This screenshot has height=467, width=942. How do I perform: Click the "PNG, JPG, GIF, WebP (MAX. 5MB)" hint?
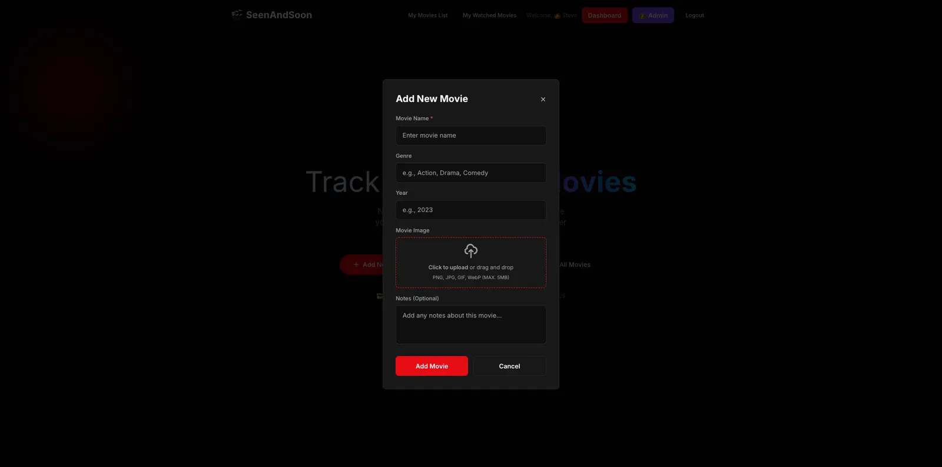471,277
